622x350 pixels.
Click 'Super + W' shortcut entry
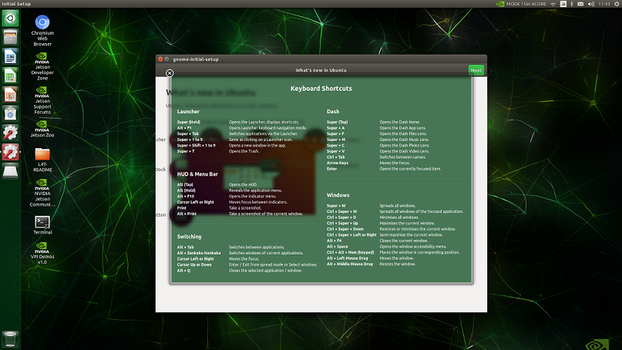coord(336,206)
